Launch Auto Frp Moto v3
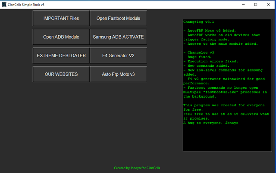276x173 pixels. pyautogui.click(x=118, y=74)
